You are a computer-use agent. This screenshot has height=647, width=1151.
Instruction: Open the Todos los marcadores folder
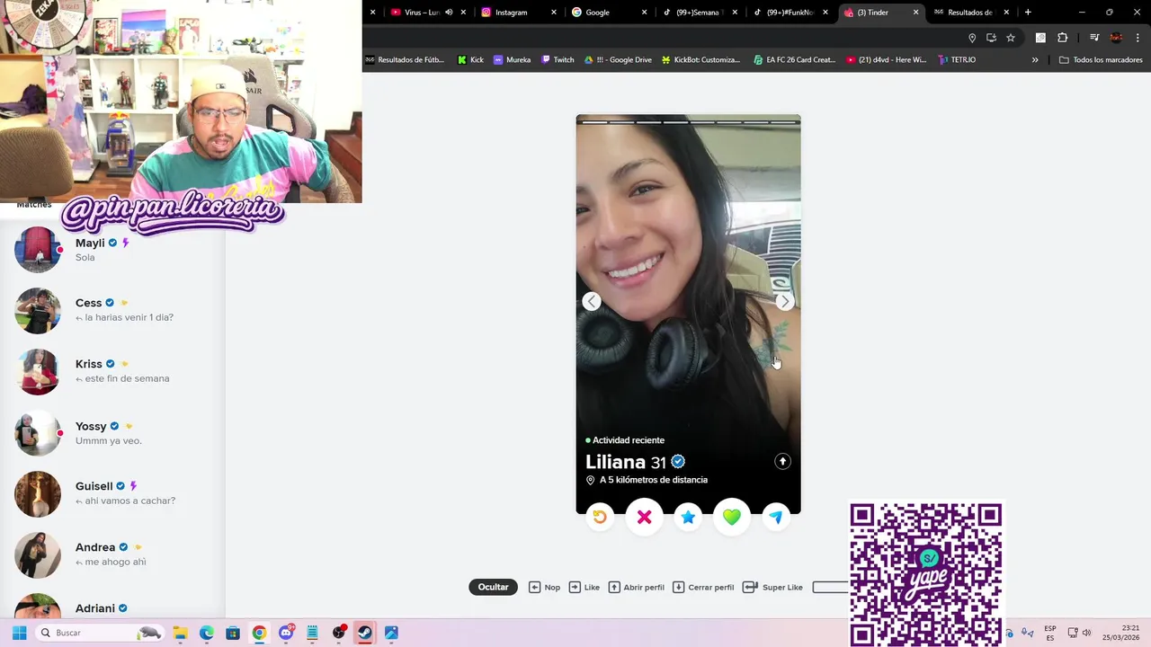(x=1101, y=60)
